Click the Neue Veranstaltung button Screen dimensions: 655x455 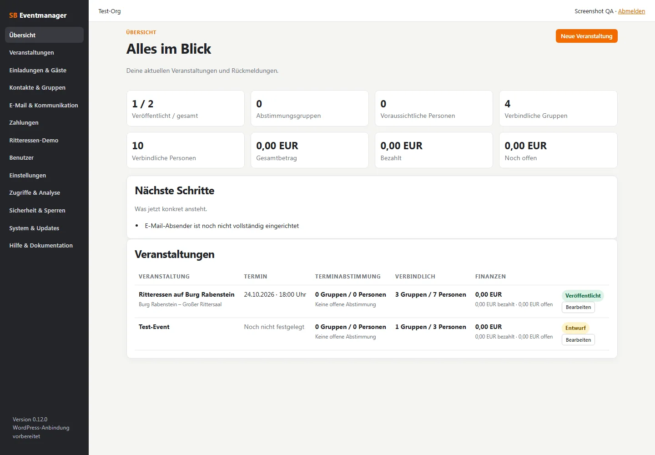pos(586,36)
